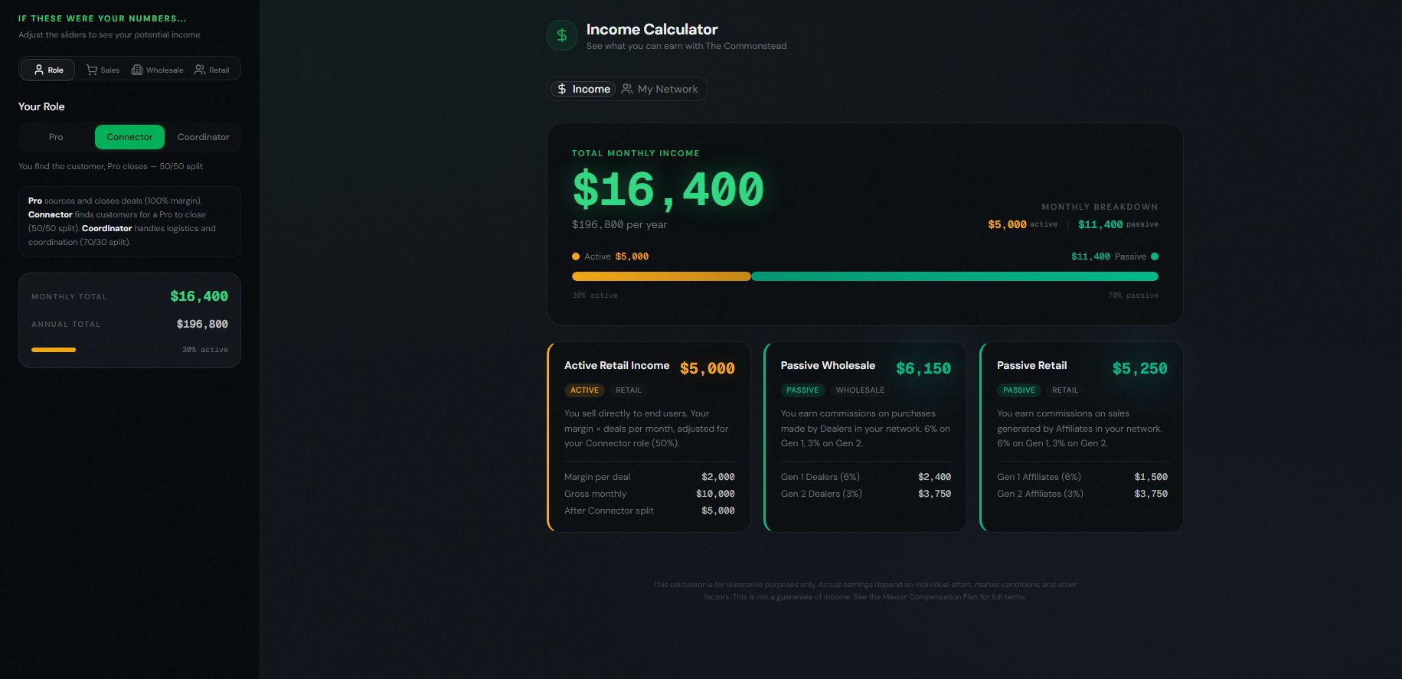Choose the Pro role option
Screen dimensions: 1402x679
(x=56, y=137)
